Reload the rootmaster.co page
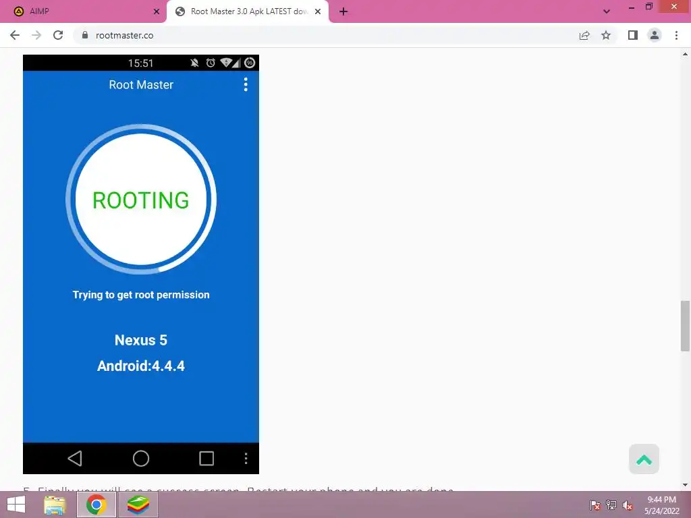691x518 pixels. point(58,35)
